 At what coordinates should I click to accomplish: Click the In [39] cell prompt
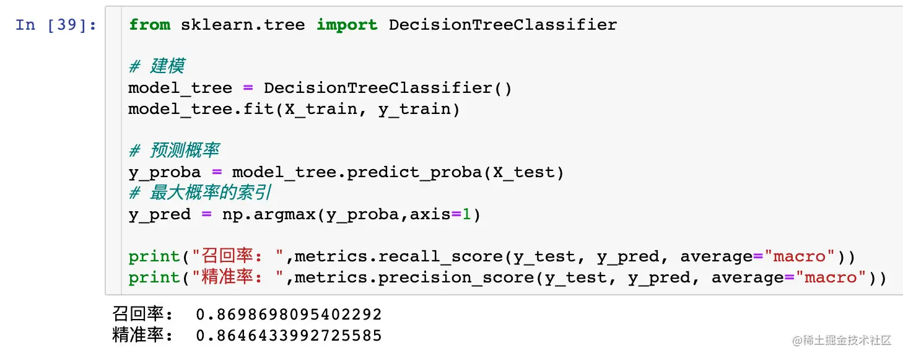(56, 25)
